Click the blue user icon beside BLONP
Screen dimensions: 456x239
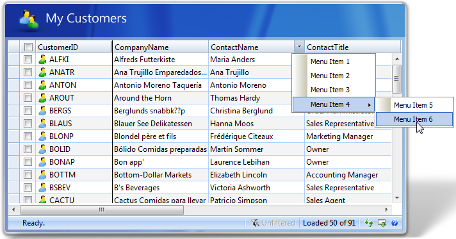(42, 136)
